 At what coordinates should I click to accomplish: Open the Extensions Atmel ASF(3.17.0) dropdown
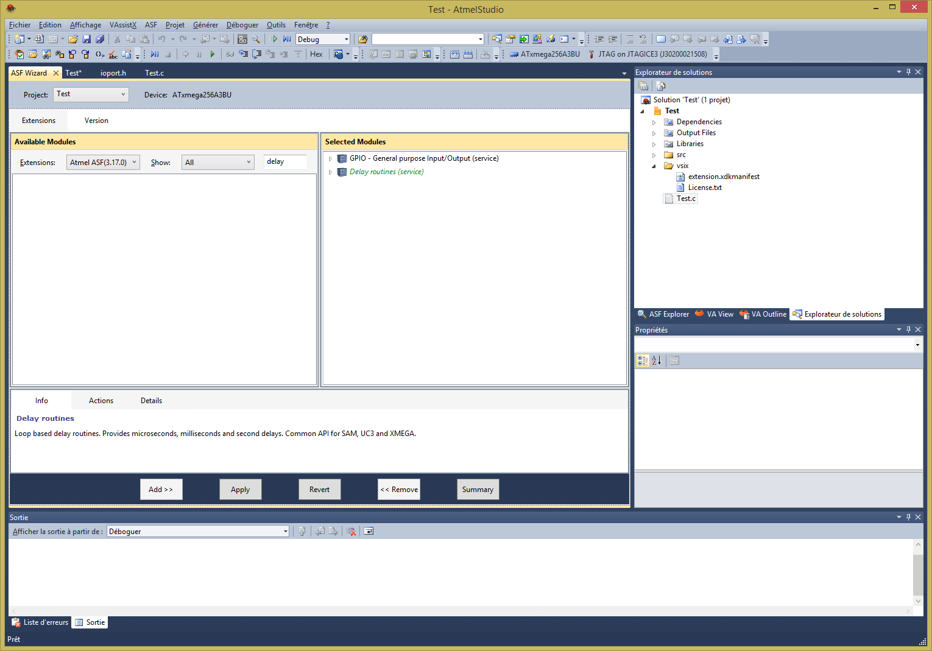102,163
